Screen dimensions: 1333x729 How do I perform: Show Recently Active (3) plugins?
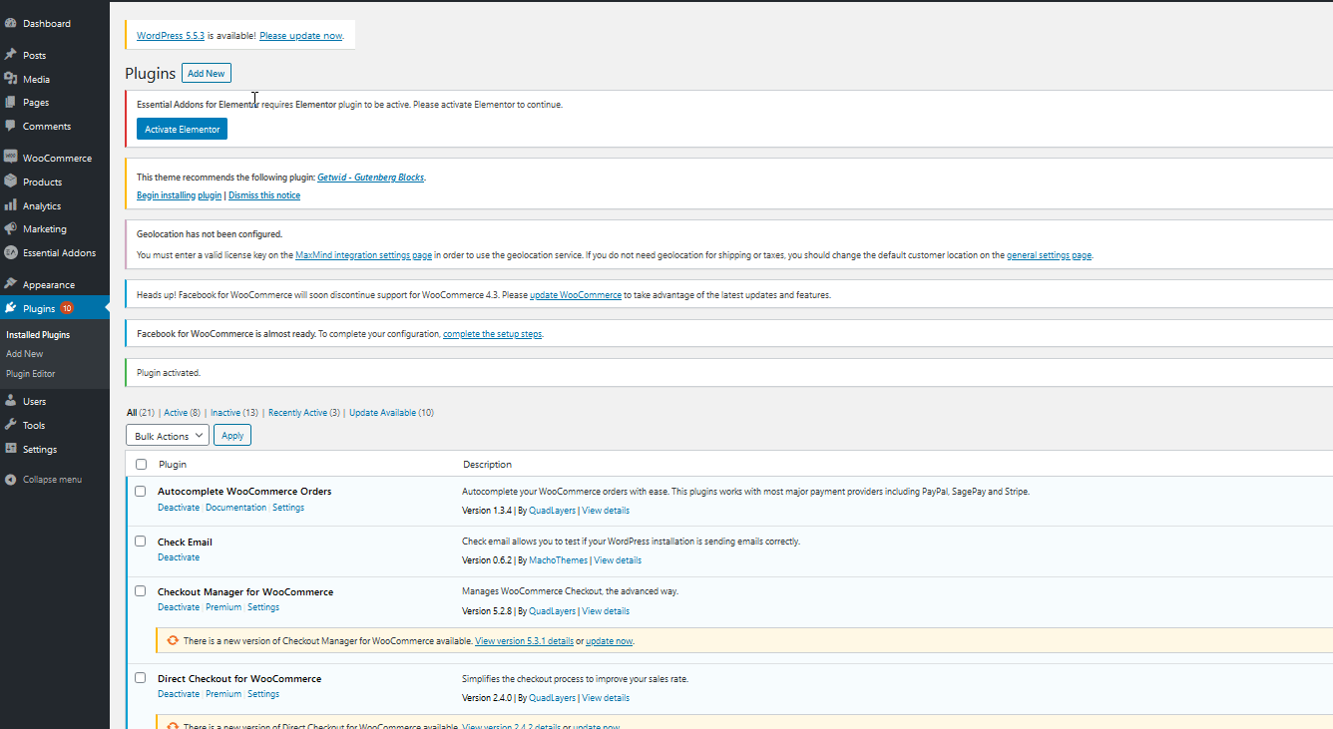coord(303,413)
